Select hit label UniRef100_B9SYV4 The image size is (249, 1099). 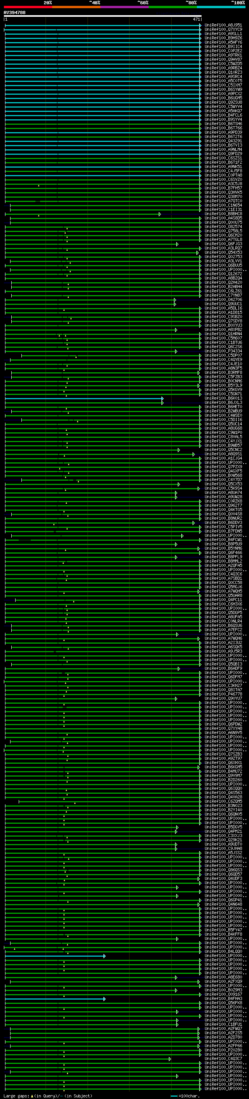pos(223,119)
